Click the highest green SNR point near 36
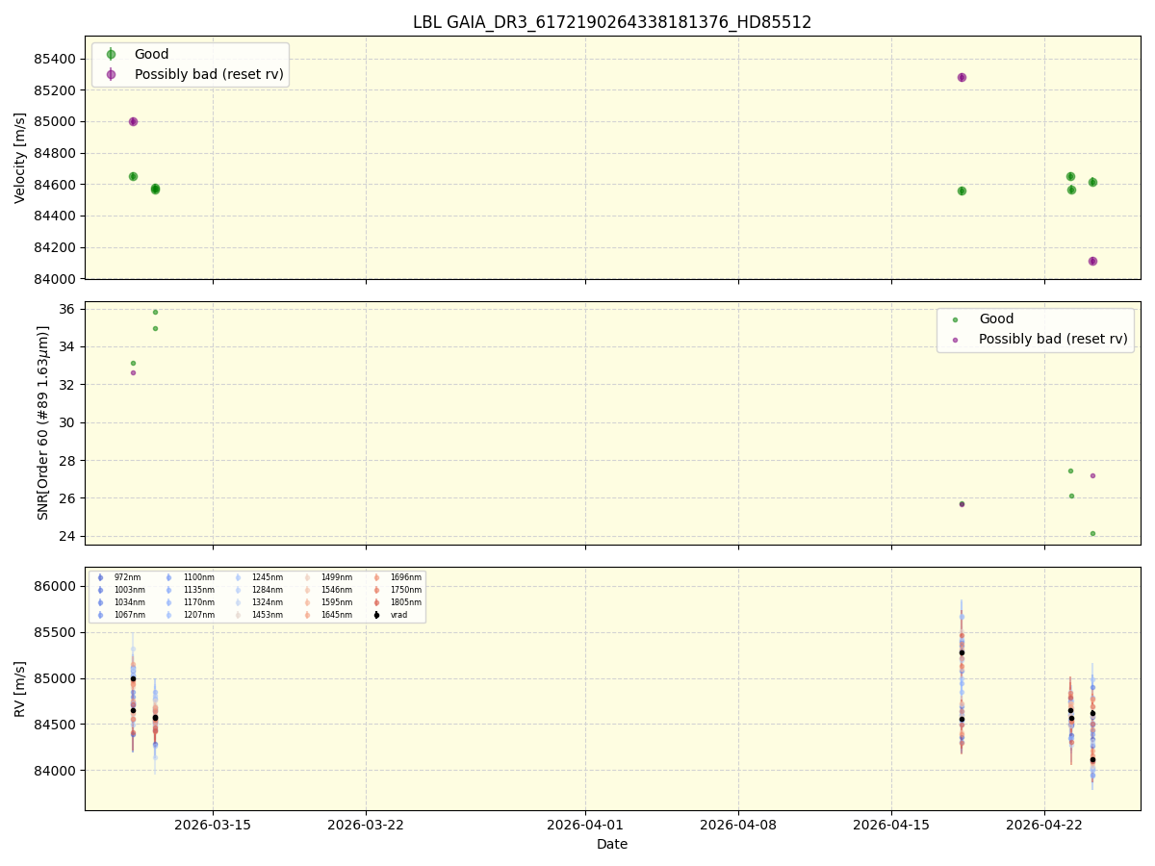The image size is (1155, 866). tap(155, 312)
